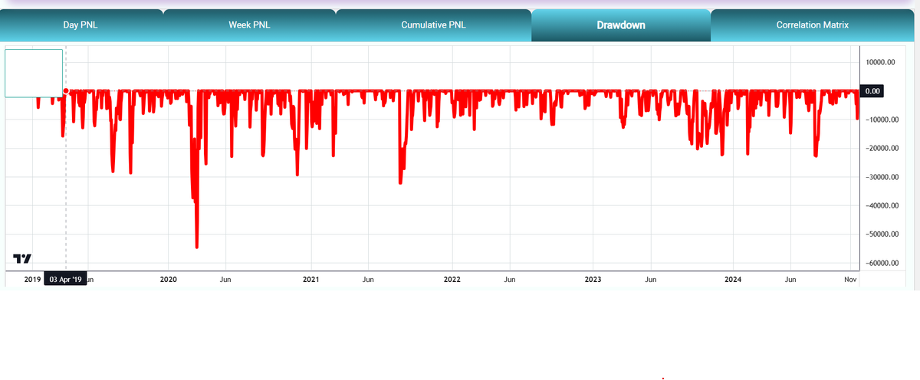
Task: Click the red crosshair marker dot on series
Action: tap(66, 91)
